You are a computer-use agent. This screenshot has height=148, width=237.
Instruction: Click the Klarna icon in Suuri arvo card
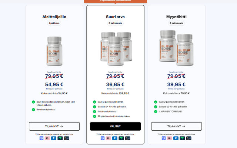coord(109,138)
